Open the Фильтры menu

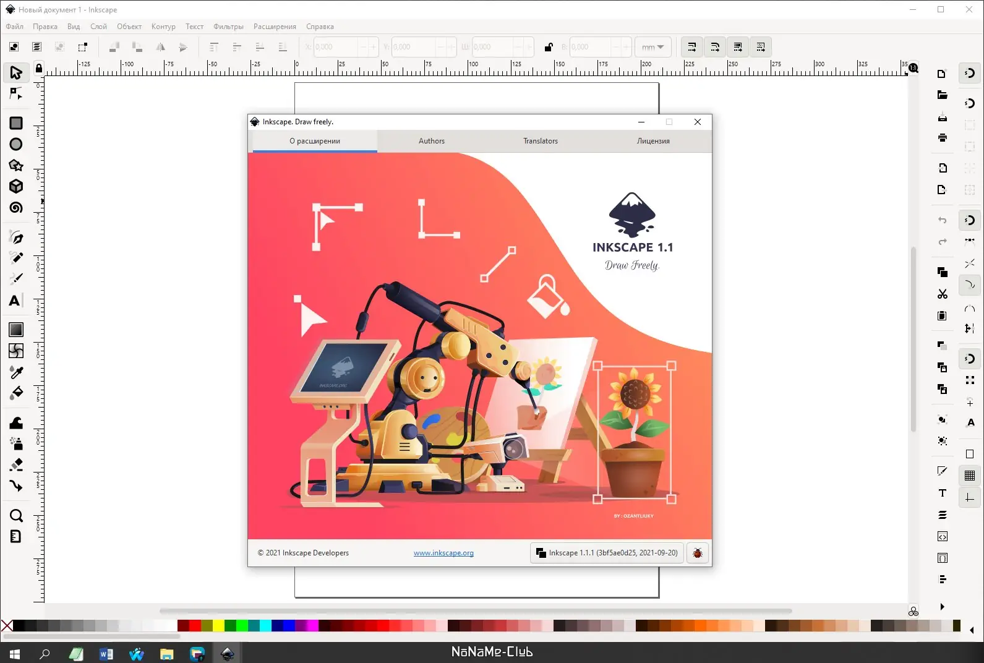pos(228,27)
